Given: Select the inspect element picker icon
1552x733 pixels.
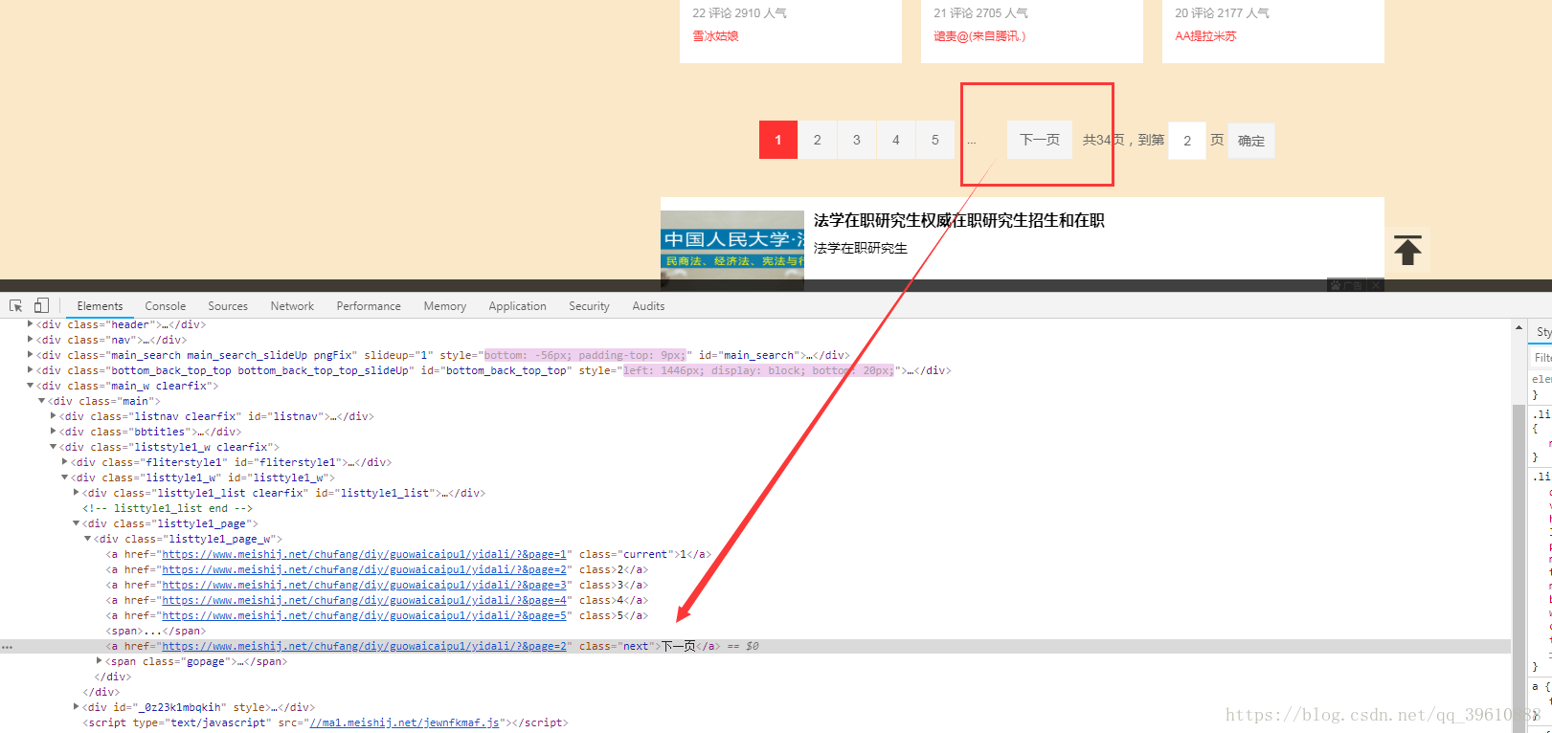Looking at the screenshot, I should [15, 306].
